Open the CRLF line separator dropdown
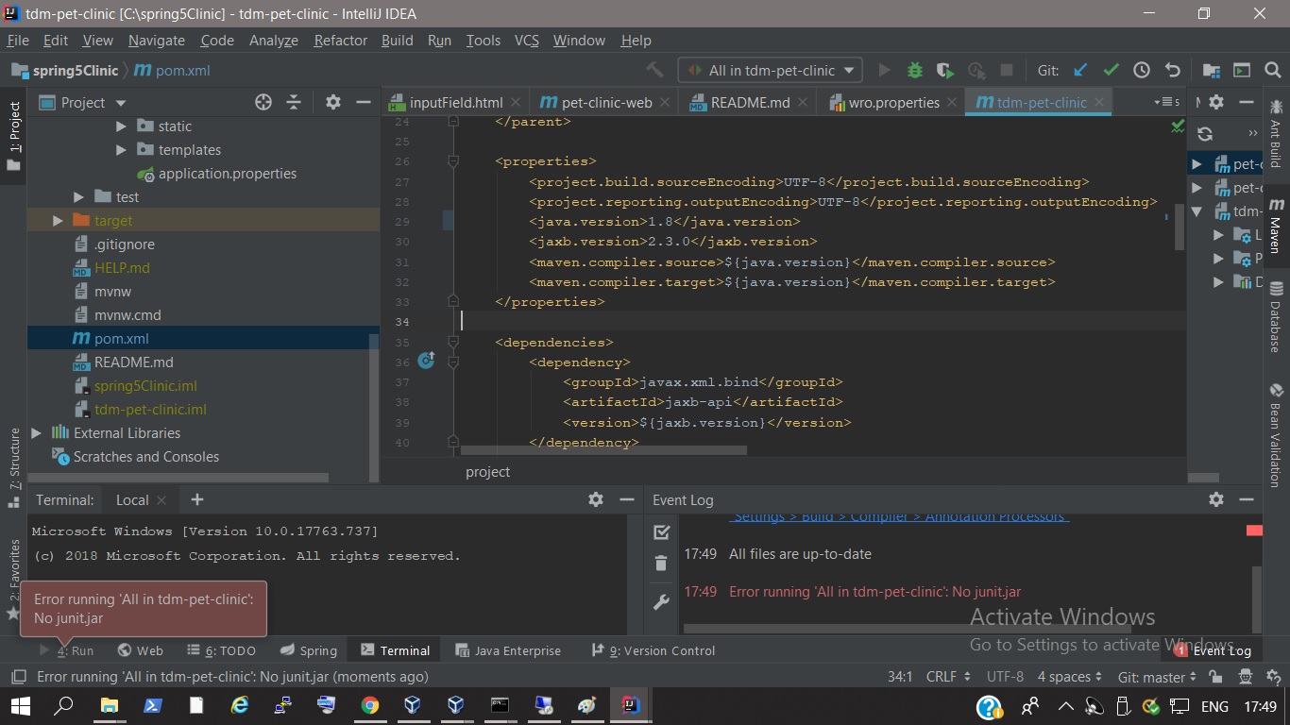1290x725 pixels. 948,677
